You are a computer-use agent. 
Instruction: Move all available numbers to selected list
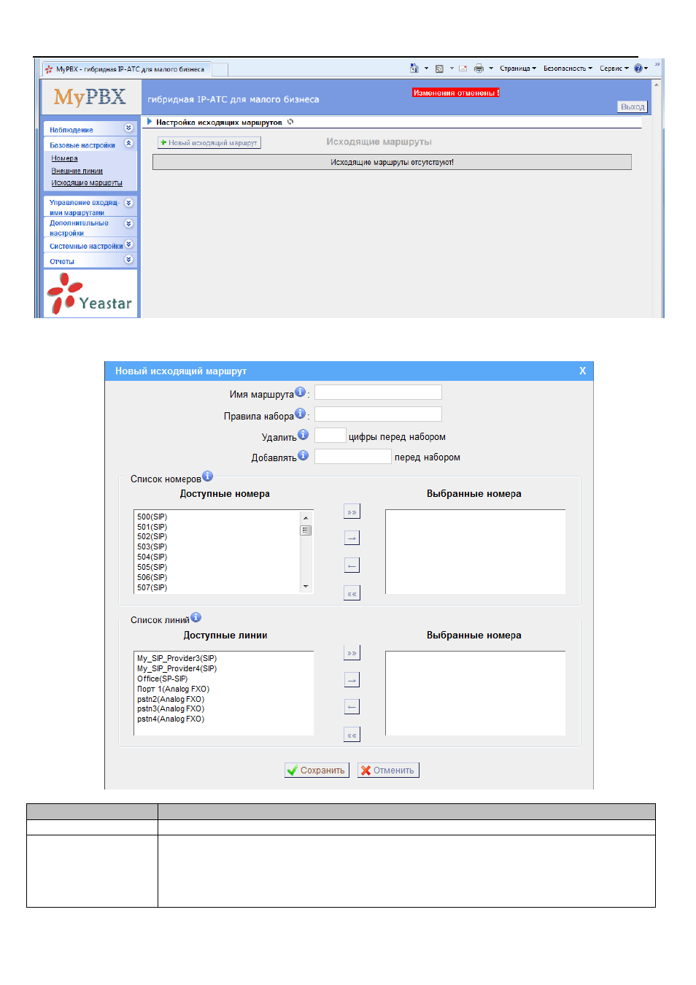352,511
